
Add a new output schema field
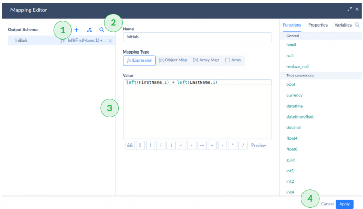[77, 30]
